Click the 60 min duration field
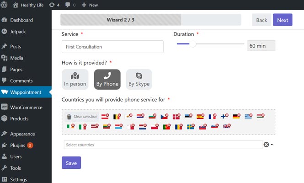 coord(261,46)
